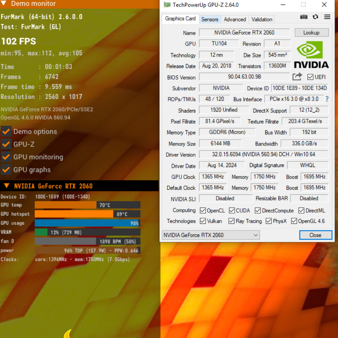338x338 pixels.
Task: Collapse the NVIDIA GeForce RTX 2060 section
Action: 7,186
